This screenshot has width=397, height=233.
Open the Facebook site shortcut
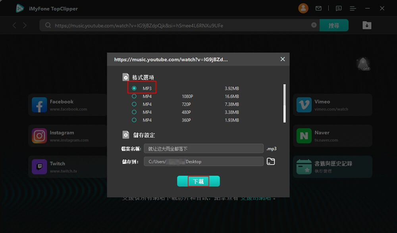tap(67, 105)
